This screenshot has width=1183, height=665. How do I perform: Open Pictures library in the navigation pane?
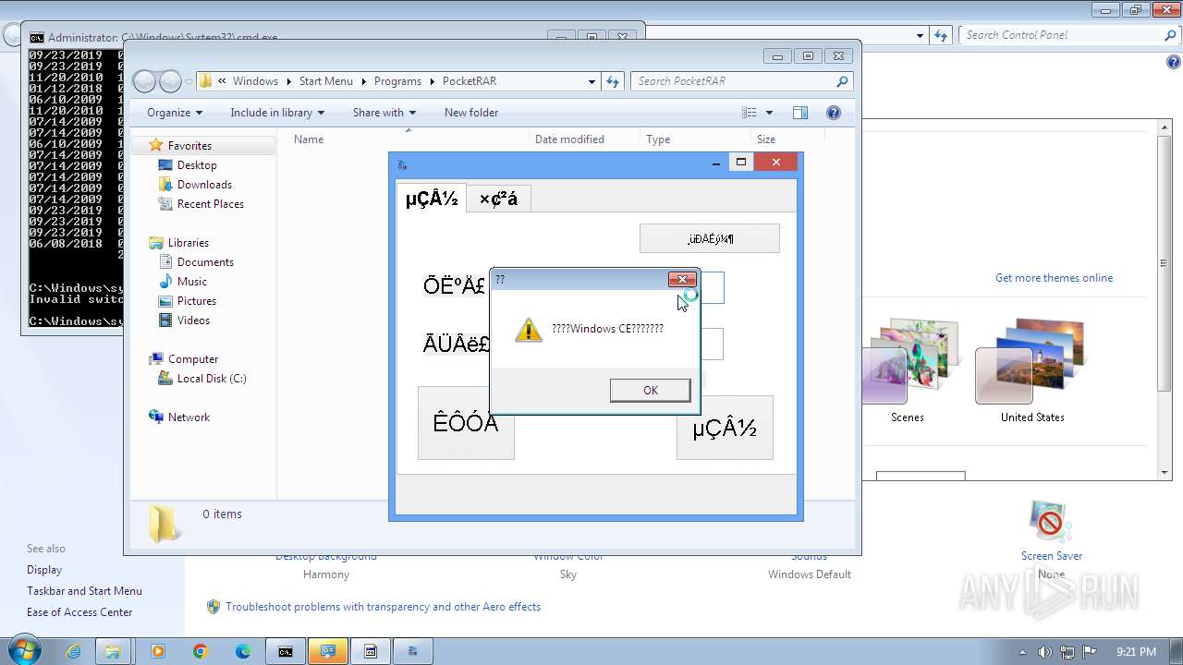(197, 301)
